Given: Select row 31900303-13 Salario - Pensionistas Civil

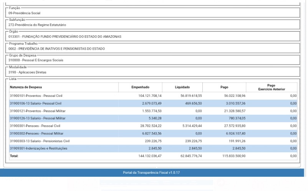Looking at the screenshot, I should (x=40, y=141).
